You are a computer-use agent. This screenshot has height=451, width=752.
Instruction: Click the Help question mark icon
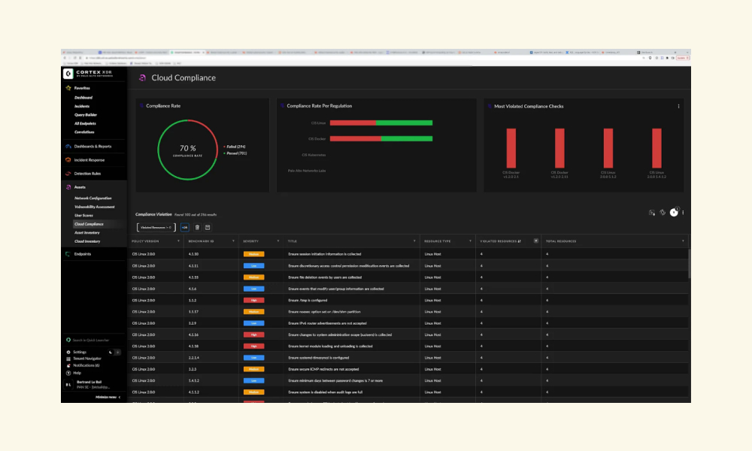(x=68, y=373)
